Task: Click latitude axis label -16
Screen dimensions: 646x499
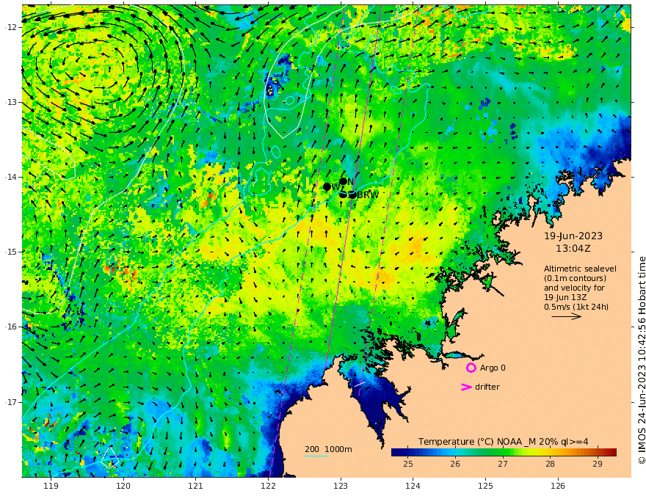Action: [x=11, y=327]
